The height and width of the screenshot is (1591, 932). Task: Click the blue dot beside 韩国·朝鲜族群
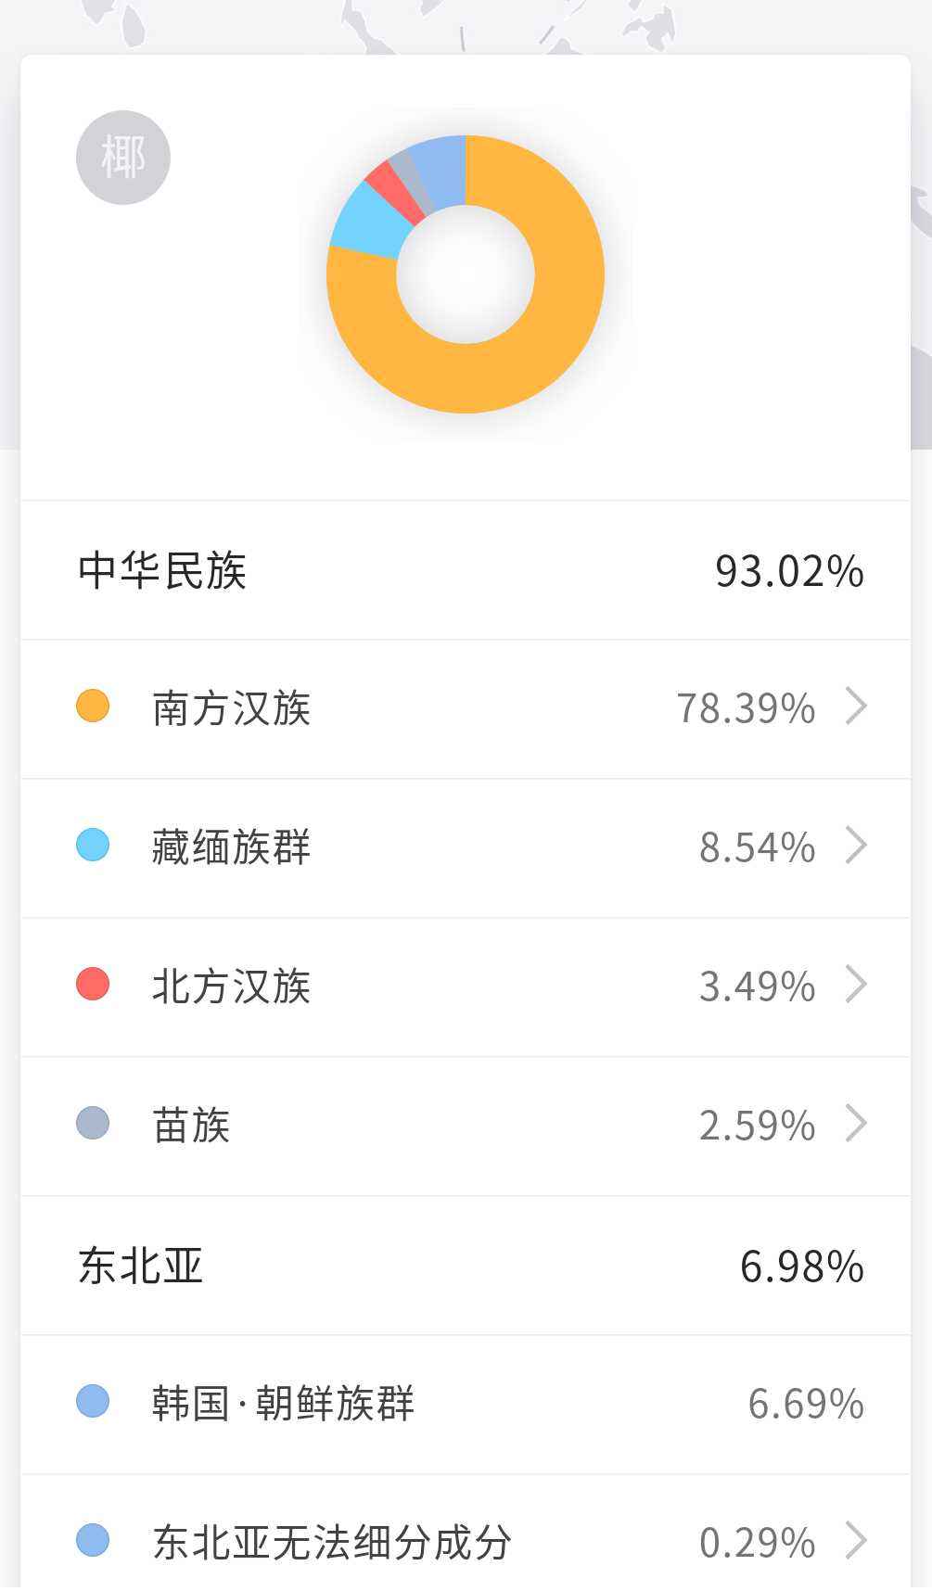coord(93,1401)
